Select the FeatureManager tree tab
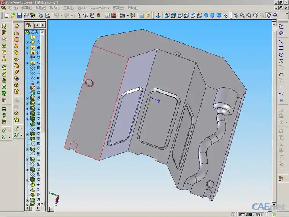289x217 pixels. point(29,25)
